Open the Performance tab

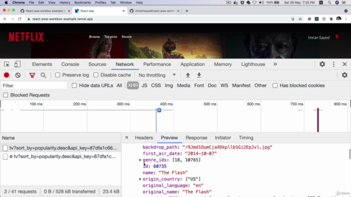coord(157,65)
